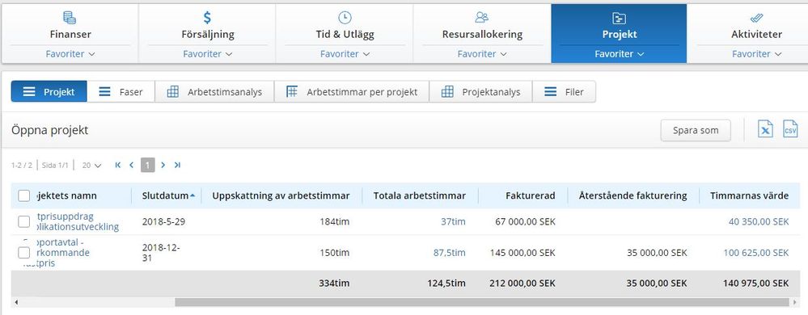The height and width of the screenshot is (315, 808).
Task: Open Arbetstimmar per projekt view
Action: [352, 91]
